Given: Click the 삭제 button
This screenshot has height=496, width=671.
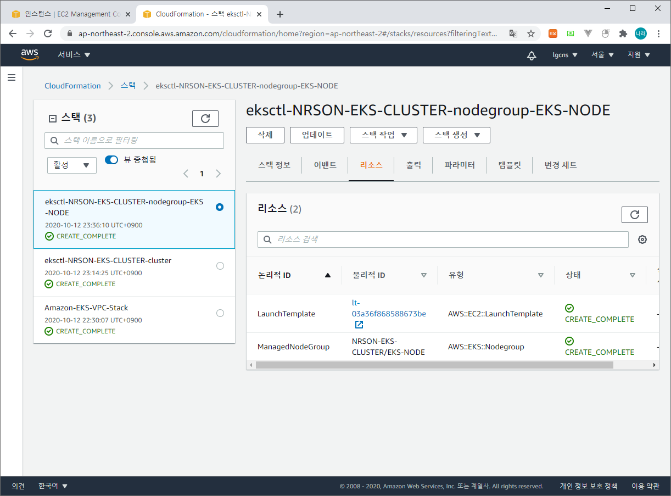Looking at the screenshot, I should (265, 135).
